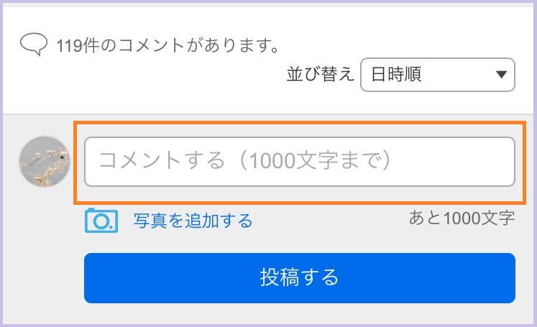The height and width of the screenshot is (327, 537).
Task: Click the speech bubble comment icon
Action: [34, 44]
